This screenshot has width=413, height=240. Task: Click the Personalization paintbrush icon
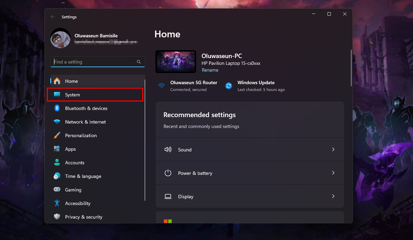(x=57, y=135)
